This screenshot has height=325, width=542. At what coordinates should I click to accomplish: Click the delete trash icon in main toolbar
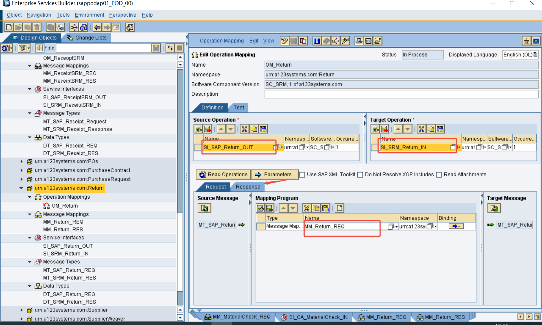point(37,27)
